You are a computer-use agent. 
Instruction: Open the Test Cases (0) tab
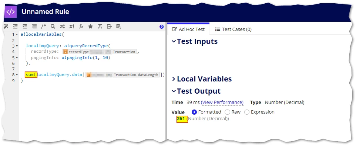point(234,29)
